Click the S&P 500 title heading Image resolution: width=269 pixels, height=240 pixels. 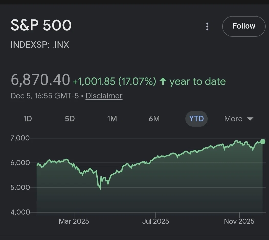coord(41,25)
